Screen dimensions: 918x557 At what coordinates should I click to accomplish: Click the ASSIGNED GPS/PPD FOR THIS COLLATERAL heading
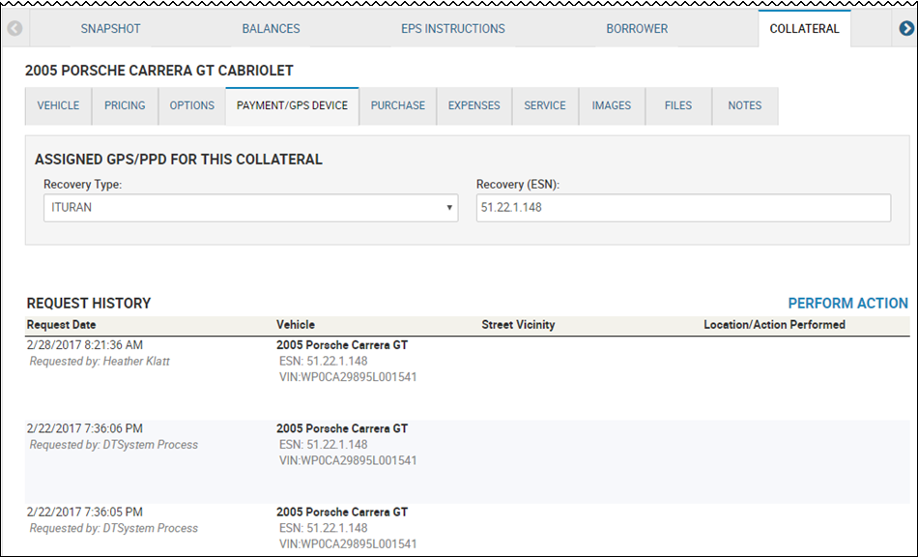click(x=179, y=160)
